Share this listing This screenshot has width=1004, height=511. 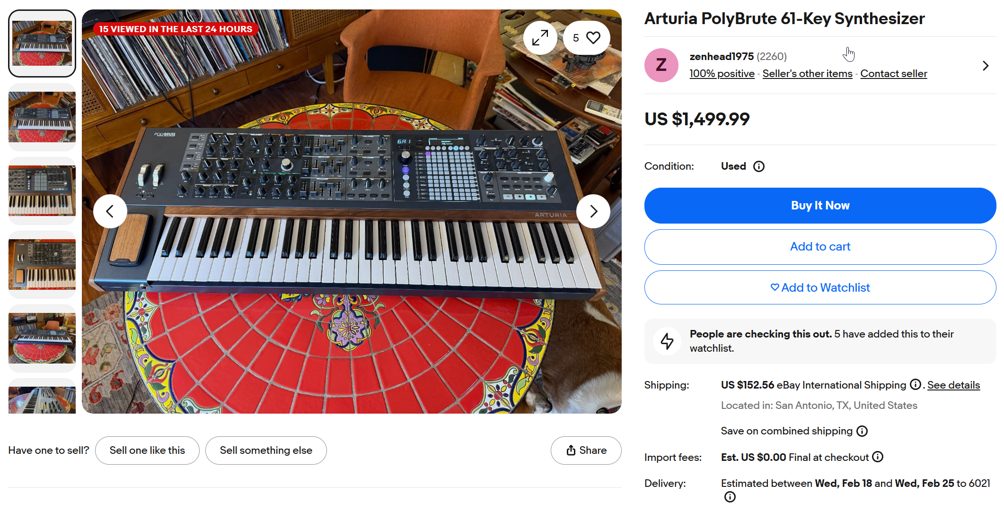point(586,450)
